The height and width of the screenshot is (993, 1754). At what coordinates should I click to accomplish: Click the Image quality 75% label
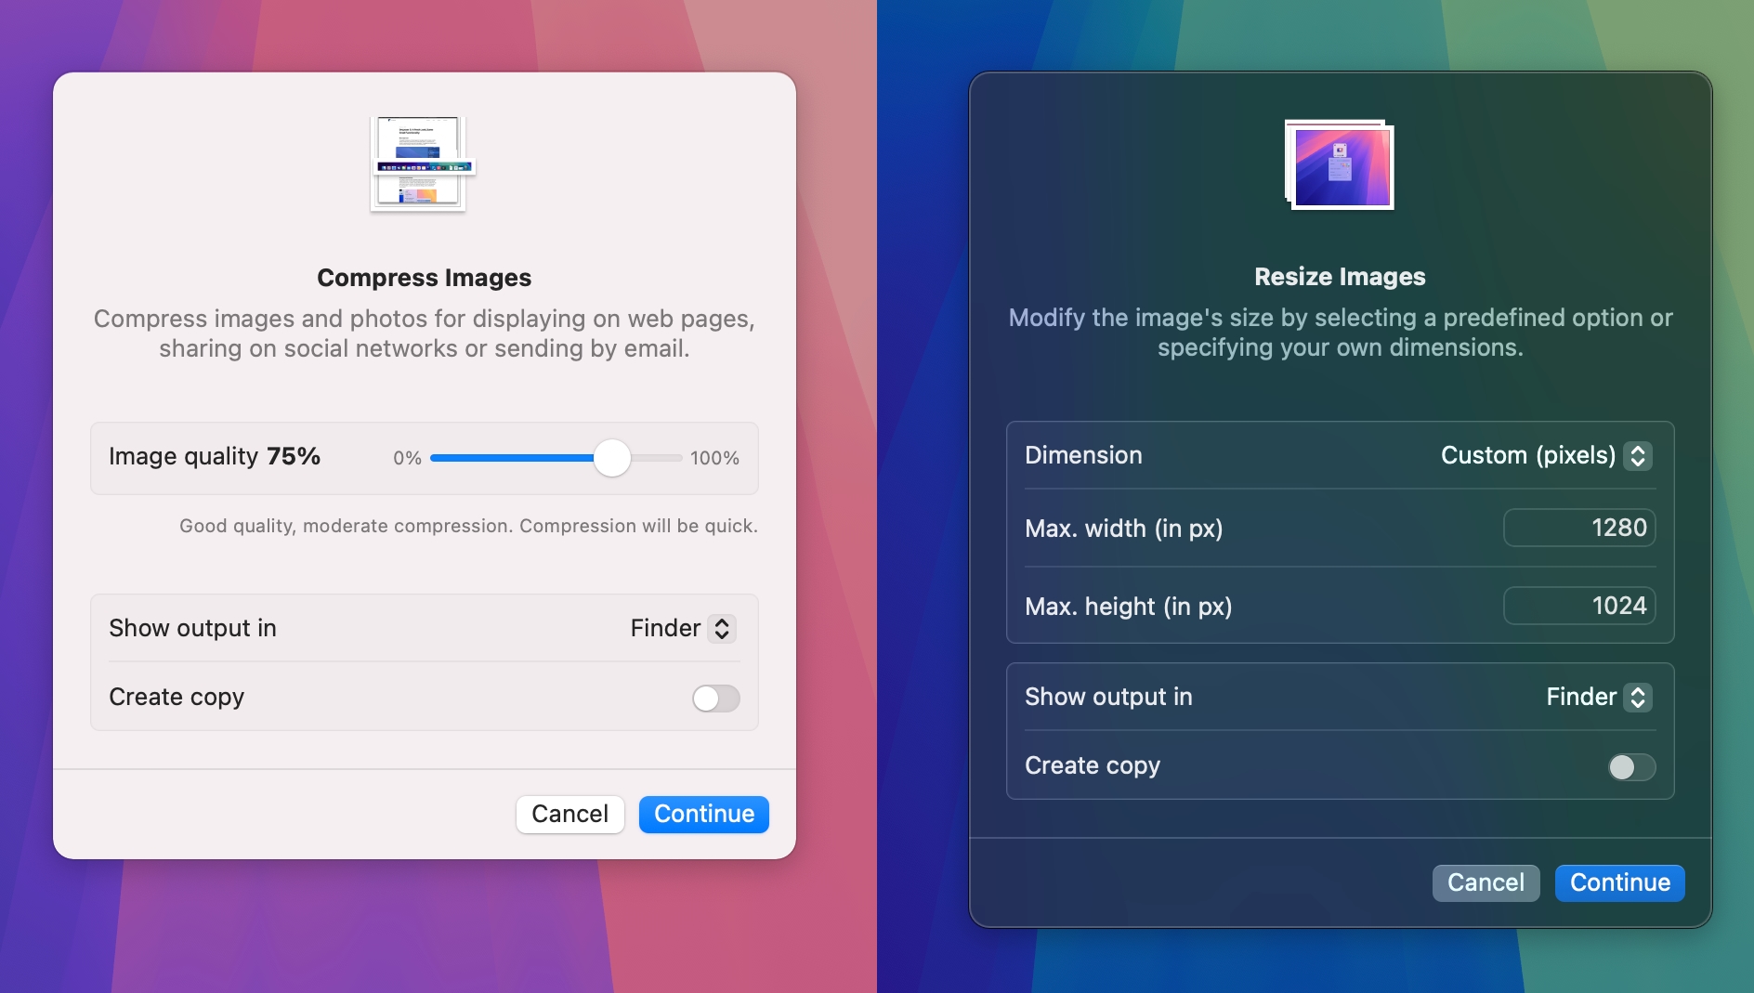215,456
